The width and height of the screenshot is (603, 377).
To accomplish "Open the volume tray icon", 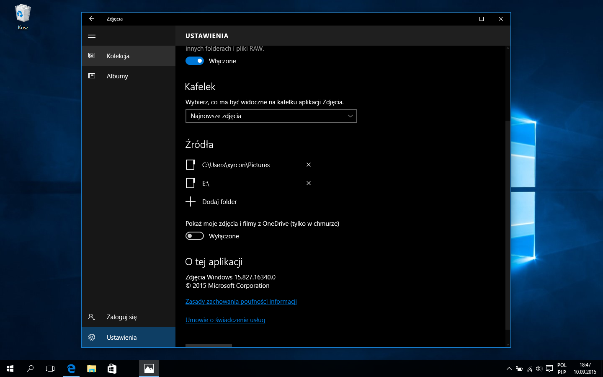I will (x=539, y=369).
